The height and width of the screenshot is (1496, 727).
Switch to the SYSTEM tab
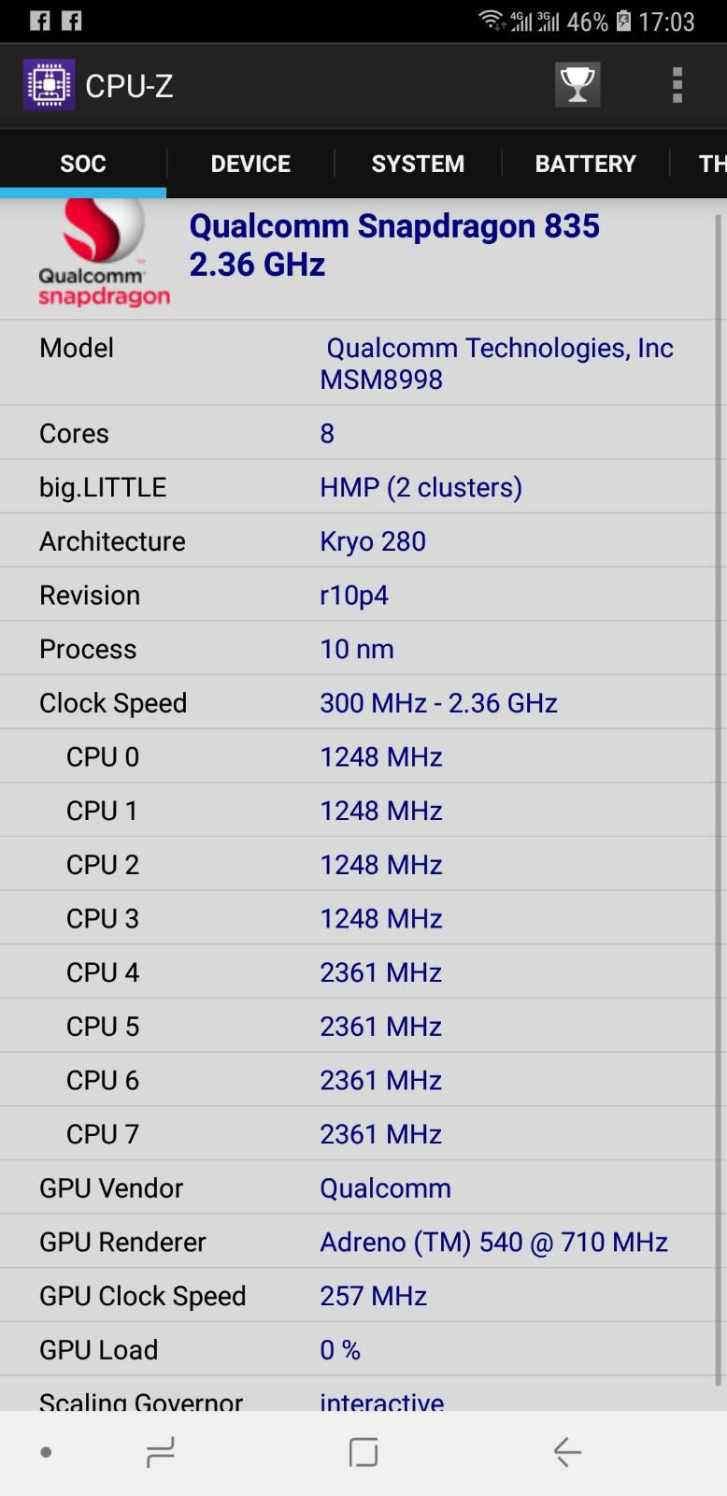(418, 164)
